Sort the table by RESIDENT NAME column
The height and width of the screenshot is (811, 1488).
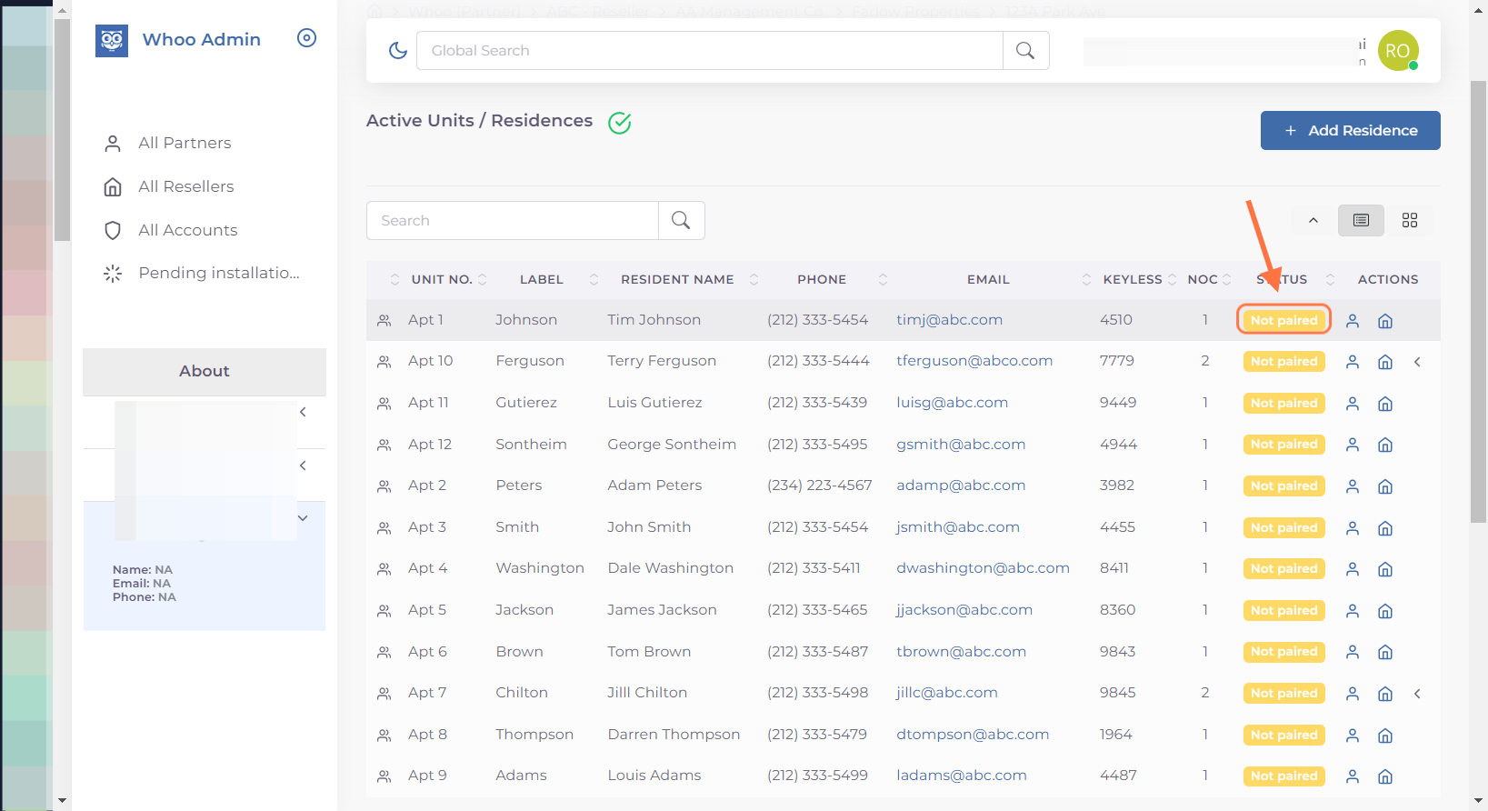point(677,279)
